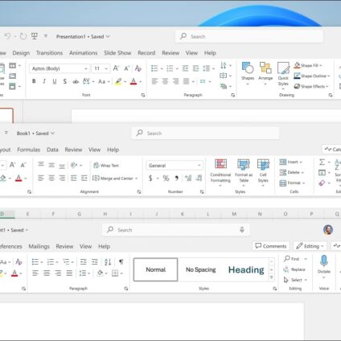The height and width of the screenshot is (341, 341).
Task: Click Format as Table icon in Excel
Action: pos(244,164)
